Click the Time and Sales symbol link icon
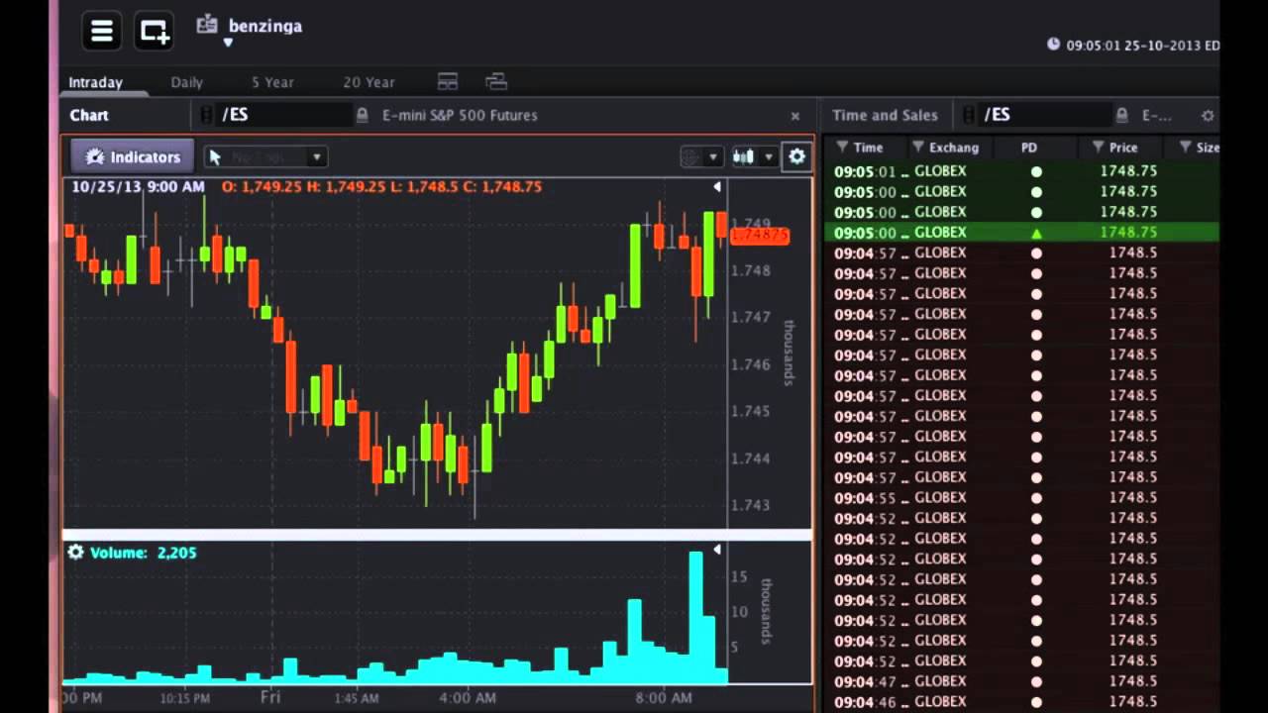This screenshot has width=1268, height=713. pos(969,115)
